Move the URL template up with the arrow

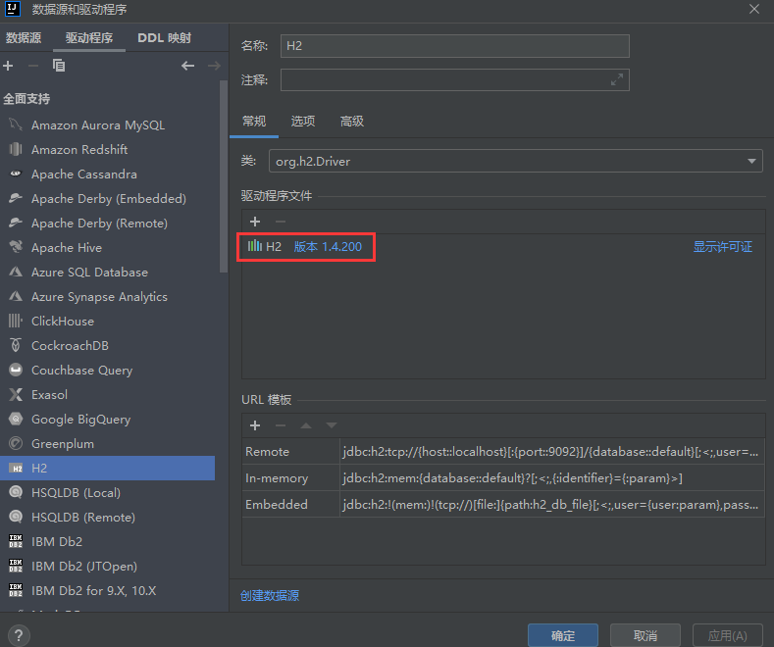click(x=306, y=425)
